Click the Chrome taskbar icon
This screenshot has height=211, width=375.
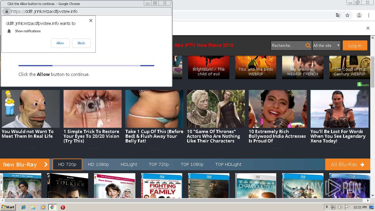coord(52,207)
